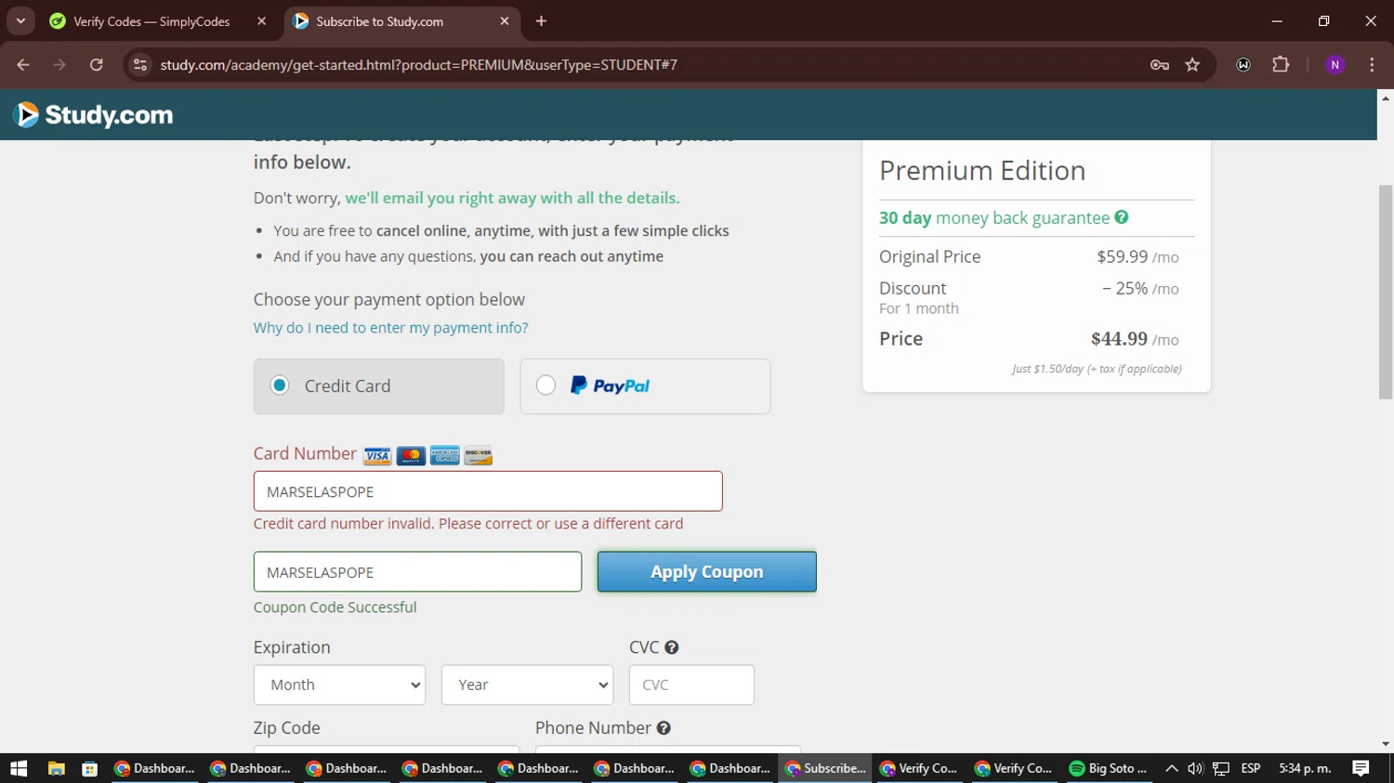Image resolution: width=1394 pixels, height=783 pixels.
Task: Click 'we'll email you right away' text
Action: pyautogui.click(x=512, y=198)
